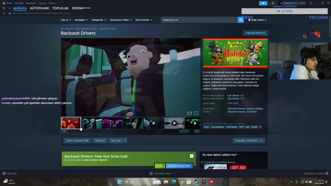Click the media strip horizontal scrollbar handle

(184, 131)
